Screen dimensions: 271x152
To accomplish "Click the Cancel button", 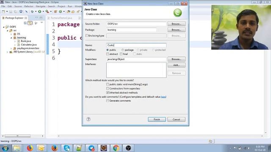I will (x=176, y=119).
